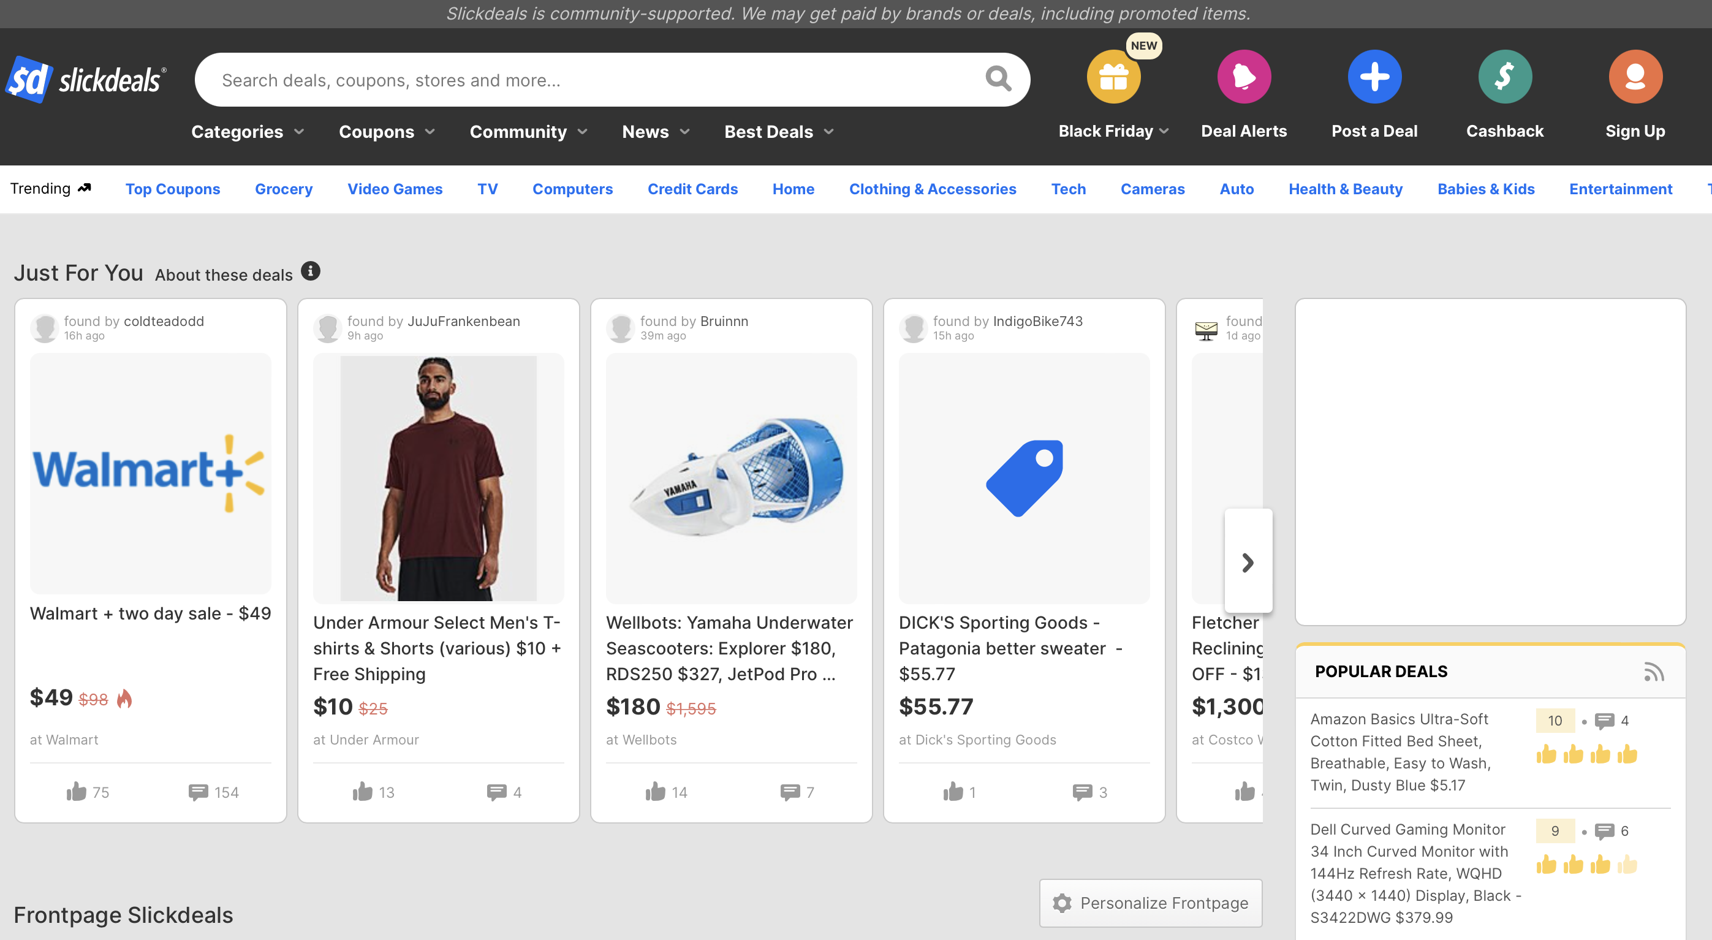Screen dimensions: 1712x940
Task: Click the Deal Alerts bell icon
Action: [1243, 77]
